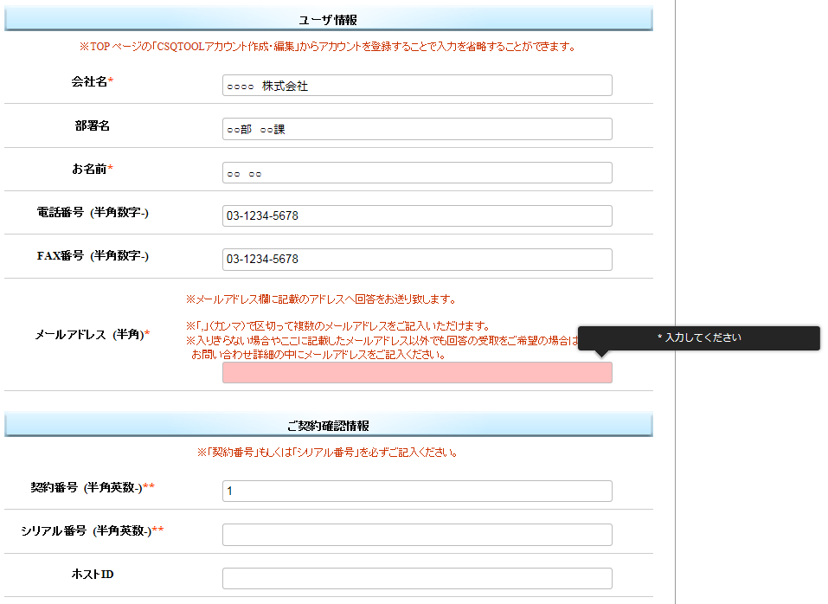Click the ホストID text box
Screen dimensions: 828x604
click(416, 579)
